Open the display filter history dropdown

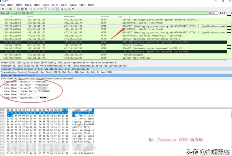pyautogui.click(x=217, y=13)
